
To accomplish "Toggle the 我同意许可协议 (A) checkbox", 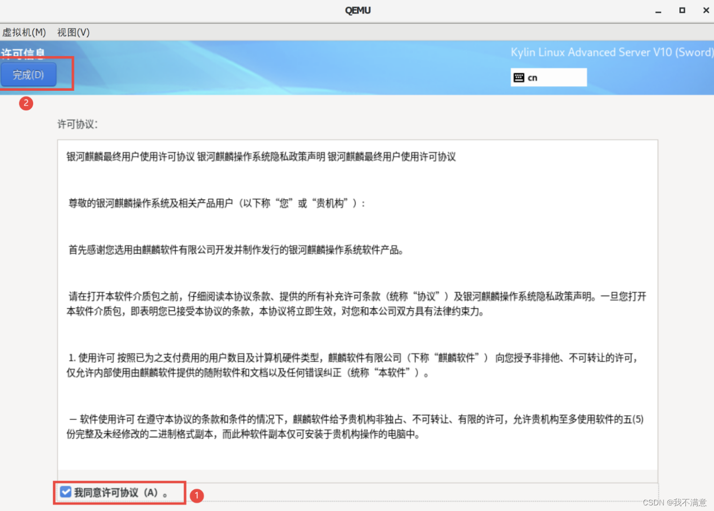I will (66, 492).
